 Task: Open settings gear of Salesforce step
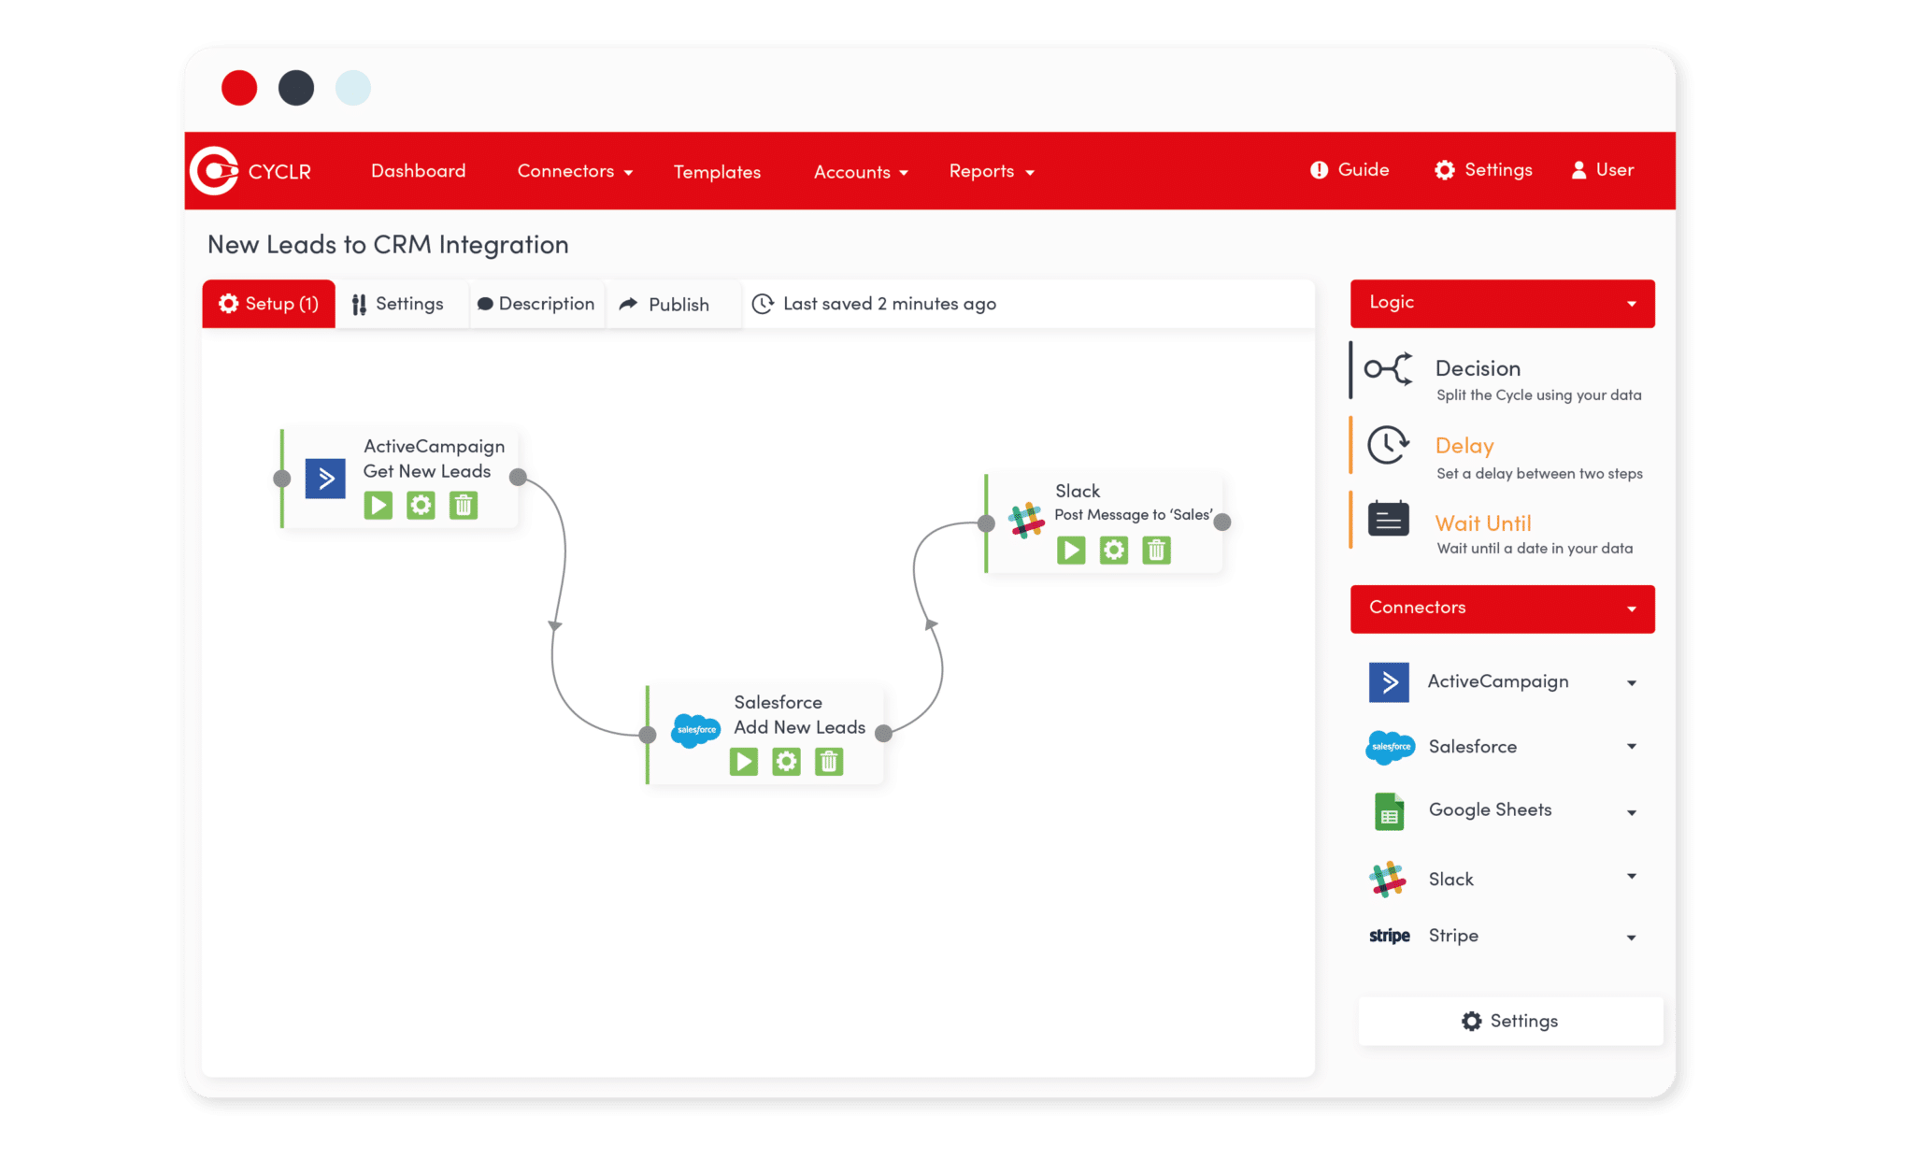coord(787,762)
